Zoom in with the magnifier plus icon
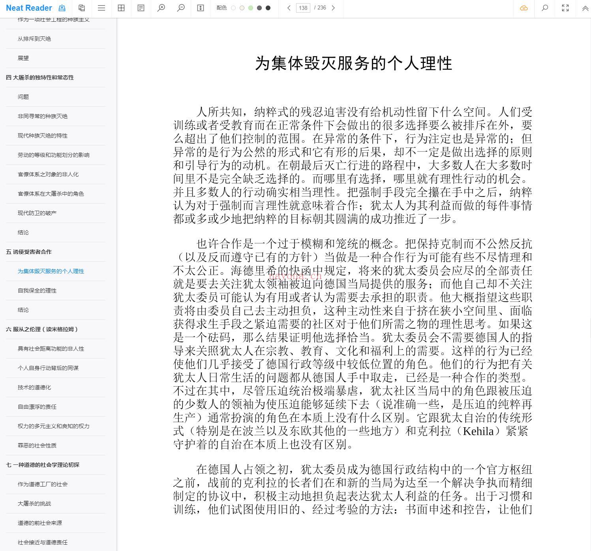This screenshot has width=591, height=551. tap(161, 8)
